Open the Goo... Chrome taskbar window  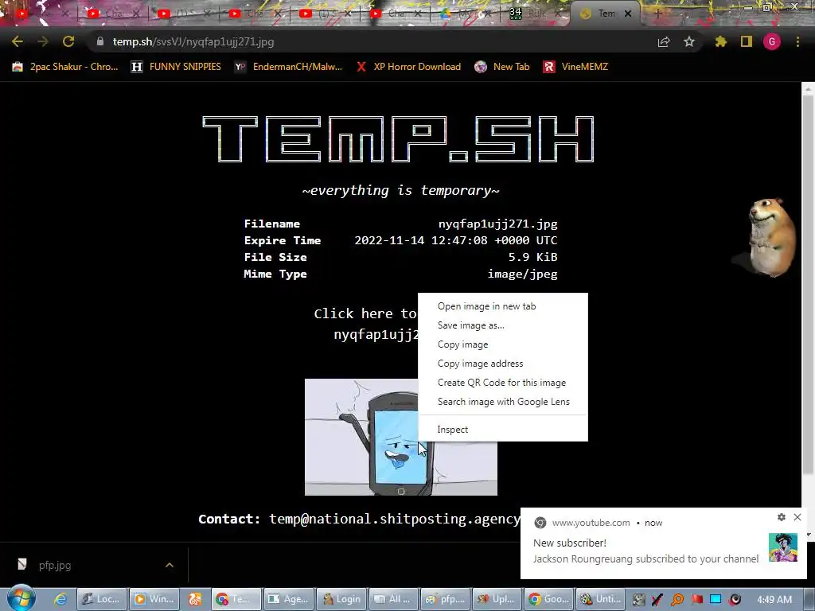point(549,599)
